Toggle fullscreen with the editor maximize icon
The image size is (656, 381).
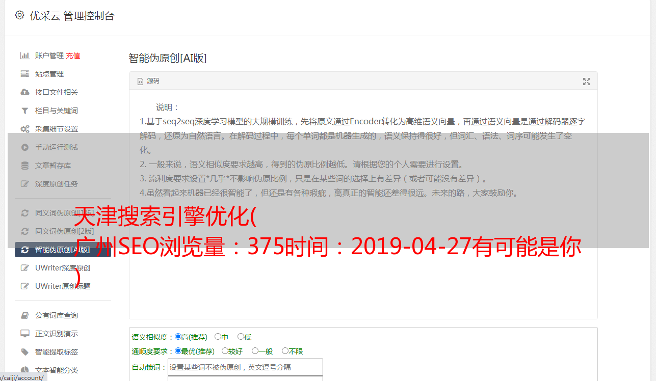[x=587, y=81]
